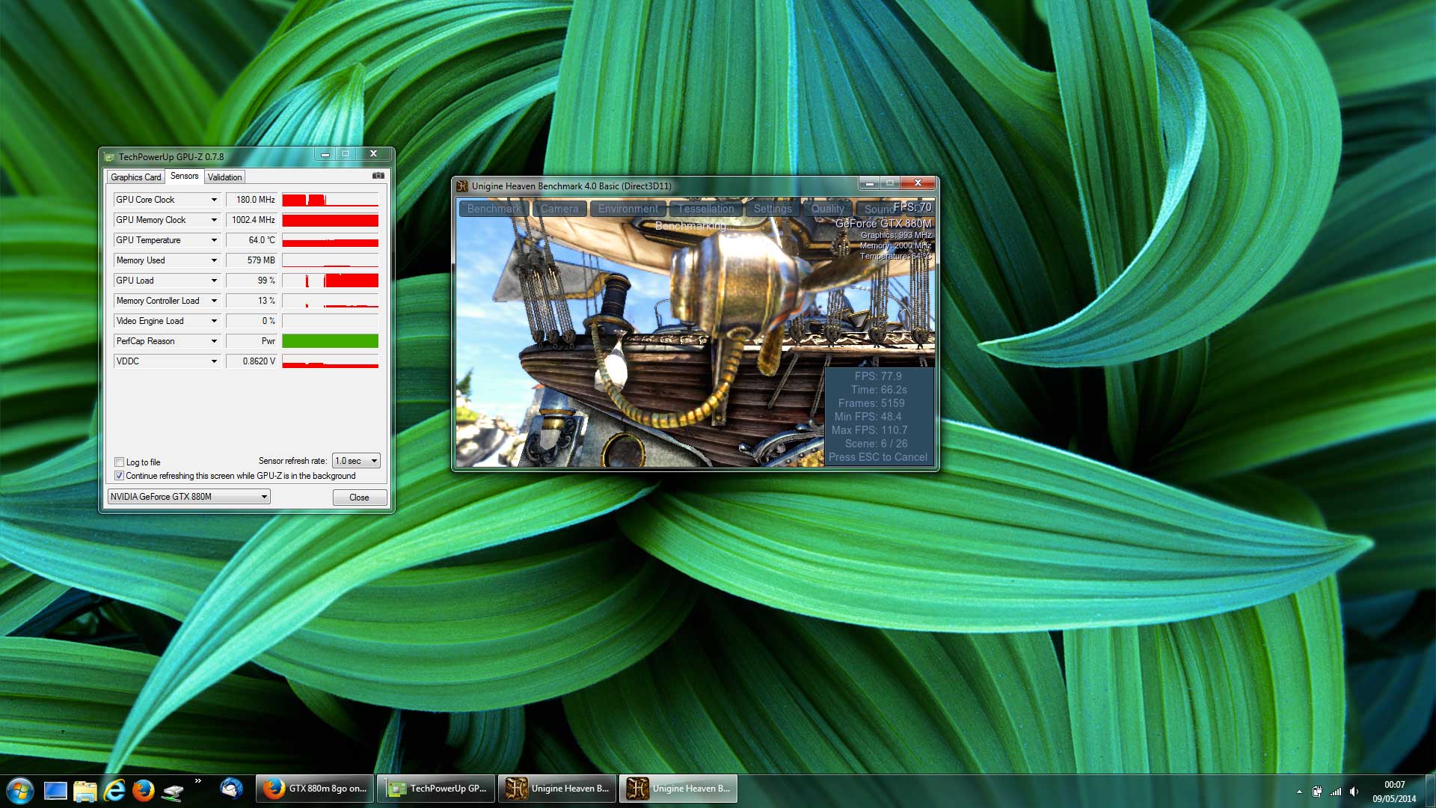Expand the quick launch overflow chevron
This screenshot has width=1436, height=808.
point(197,781)
